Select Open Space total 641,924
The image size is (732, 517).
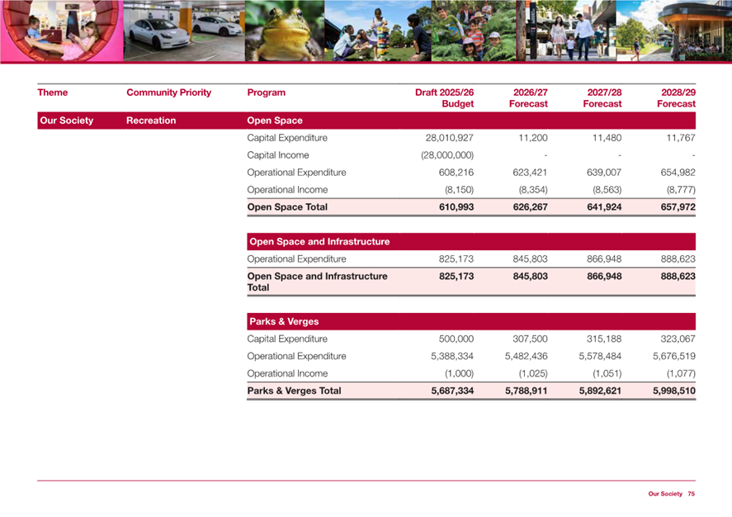pyautogui.click(x=604, y=207)
